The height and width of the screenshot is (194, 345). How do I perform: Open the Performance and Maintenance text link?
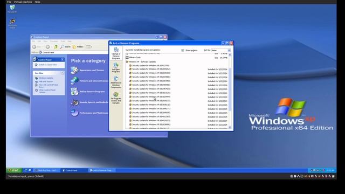(x=94, y=113)
